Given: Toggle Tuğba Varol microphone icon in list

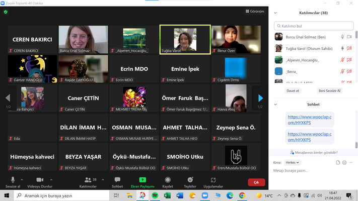Looking at the screenshot, I should point(342,48).
